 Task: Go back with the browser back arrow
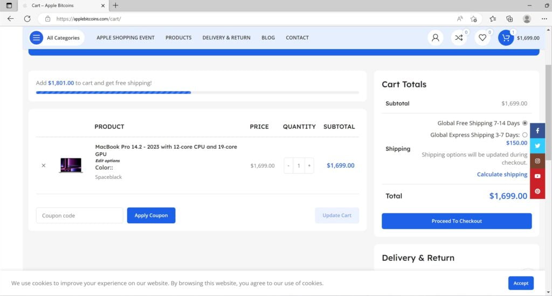[x=11, y=19]
